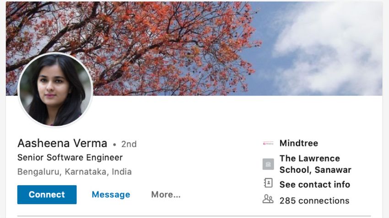Image resolution: width=389 pixels, height=218 pixels.
Task: Click the Bengaluru, Karnataka, India location text
Action: tap(75, 172)
